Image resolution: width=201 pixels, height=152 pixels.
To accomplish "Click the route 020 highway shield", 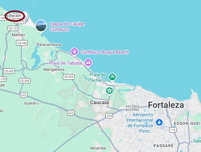I will click(109, 116).
